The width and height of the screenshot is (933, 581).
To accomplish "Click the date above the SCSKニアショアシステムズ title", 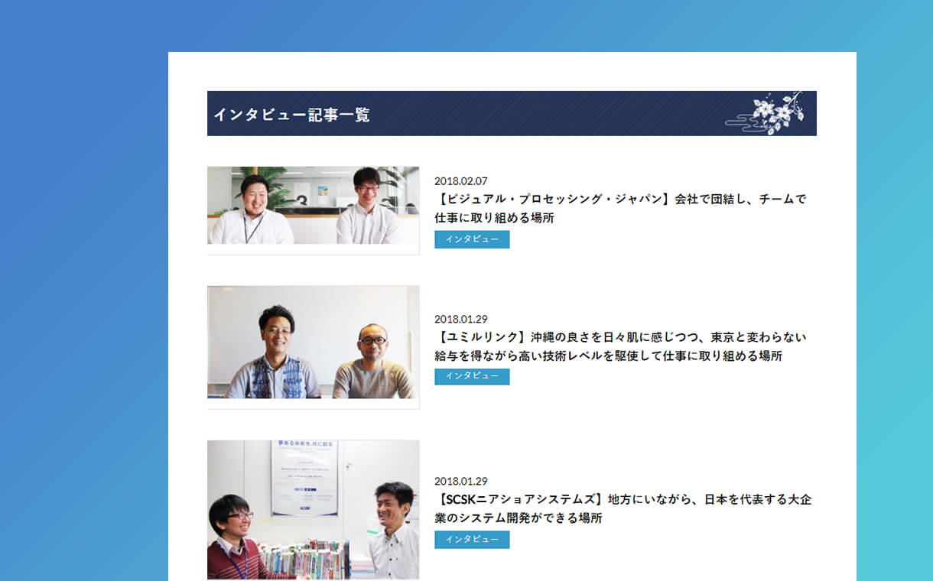I will [460, 481].
